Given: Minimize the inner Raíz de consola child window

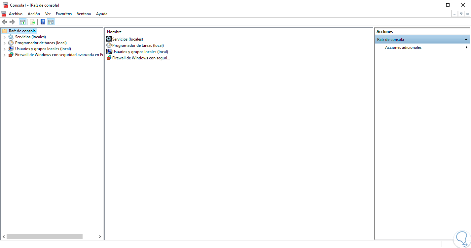Looking at the screenshot, I should (x=455, y=14).
